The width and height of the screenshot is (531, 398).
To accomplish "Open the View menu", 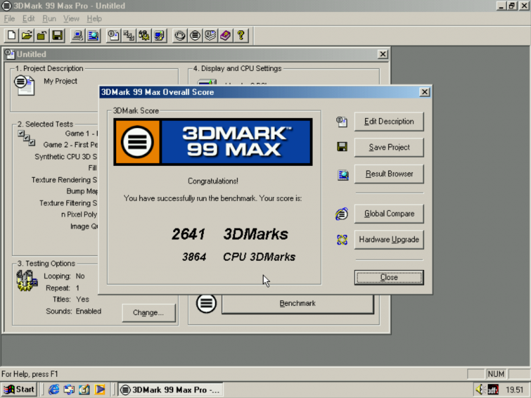I will pos(71,19).
